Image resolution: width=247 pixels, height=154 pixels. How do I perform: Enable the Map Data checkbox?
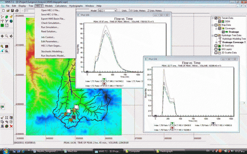(x=216, y=25)
